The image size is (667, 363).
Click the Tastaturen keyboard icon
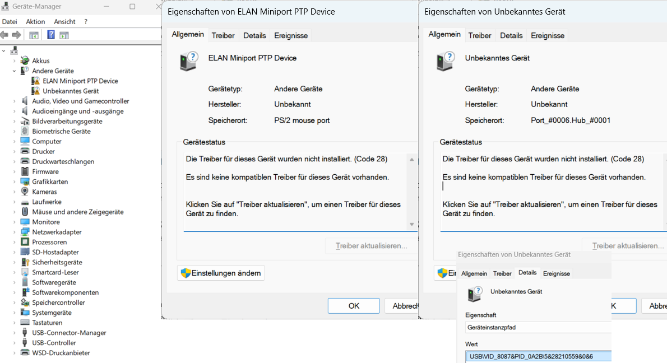[x=25, y=323]
